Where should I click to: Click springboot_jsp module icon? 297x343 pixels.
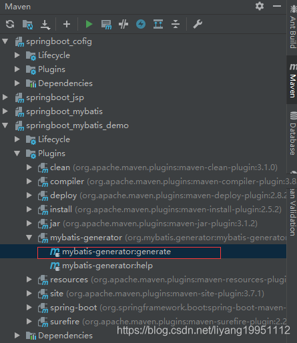[19, 98]
